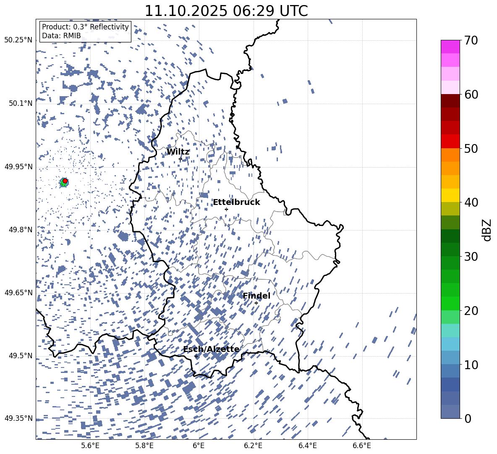Select the Findel city label
The width and height of the screenshot is (497, 454).
coord(256,296)
